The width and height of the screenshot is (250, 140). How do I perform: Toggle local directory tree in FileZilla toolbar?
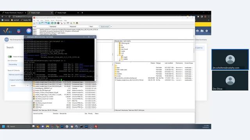(x=43, y=23)
